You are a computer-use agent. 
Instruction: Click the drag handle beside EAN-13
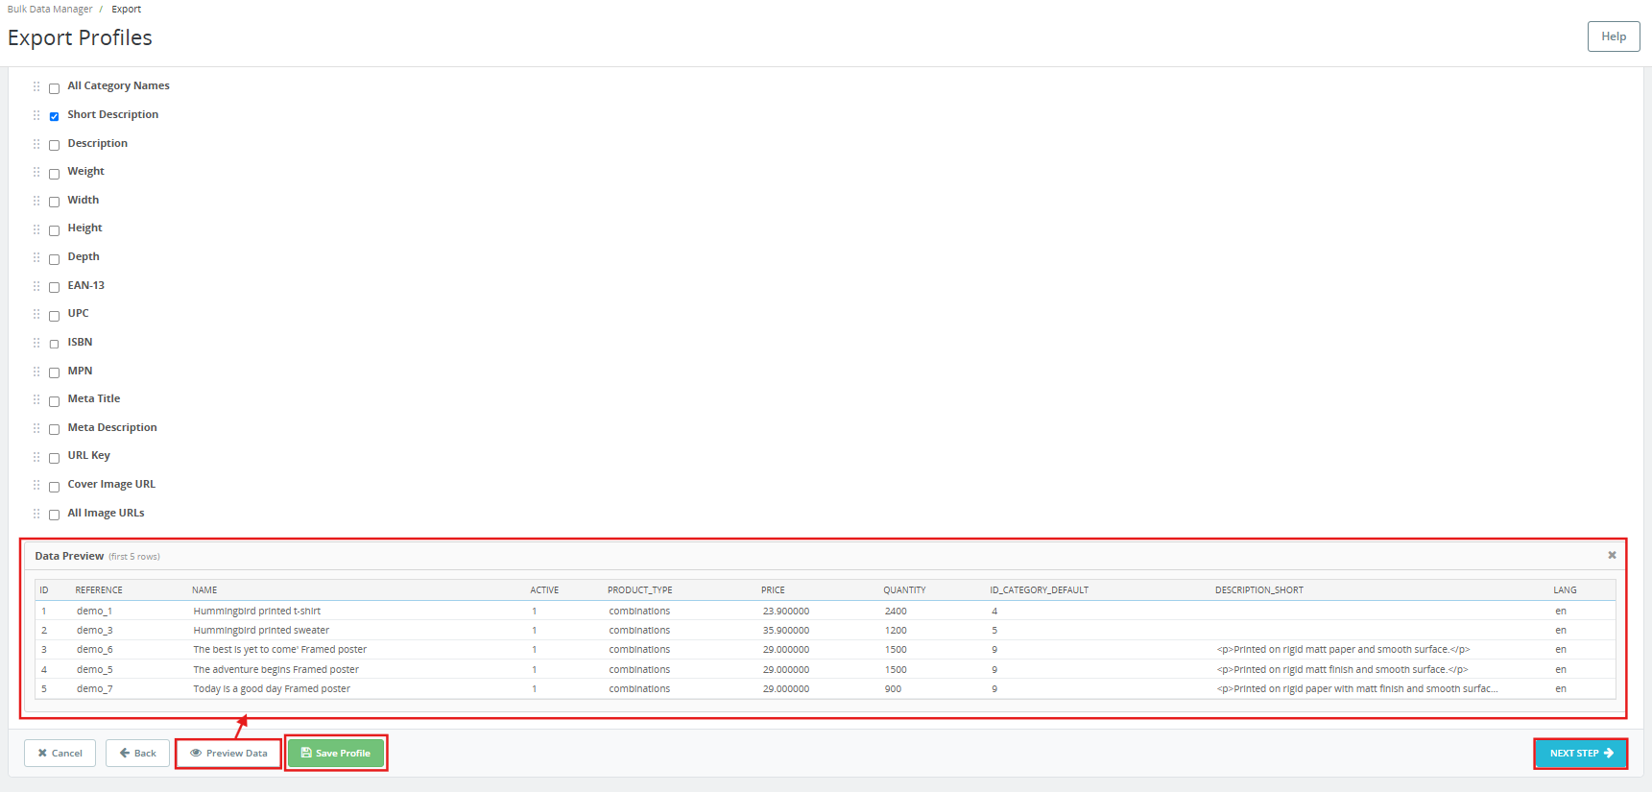pyautogui.click(x=36, y=286)
